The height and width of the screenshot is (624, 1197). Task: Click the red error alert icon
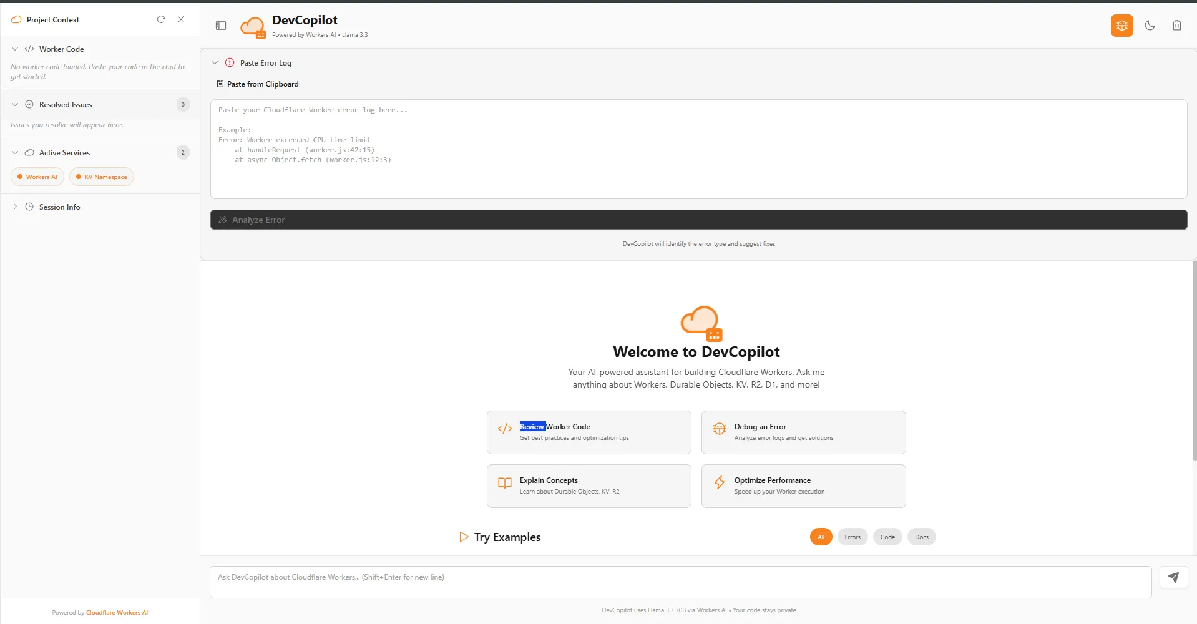click(x=230, y=62)
